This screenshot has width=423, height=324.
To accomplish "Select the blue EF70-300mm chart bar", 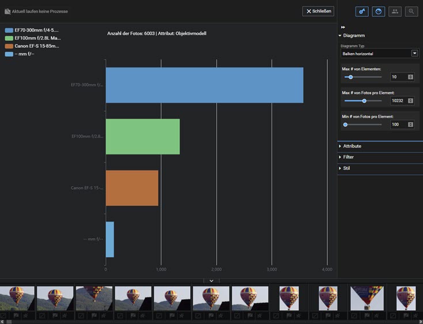I will [205, 85].
